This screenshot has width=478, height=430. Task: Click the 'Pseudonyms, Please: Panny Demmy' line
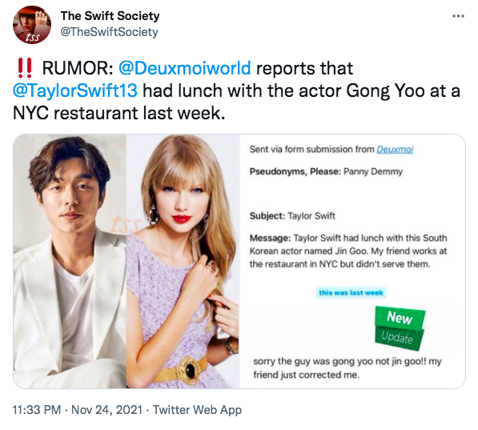(326, 171)
